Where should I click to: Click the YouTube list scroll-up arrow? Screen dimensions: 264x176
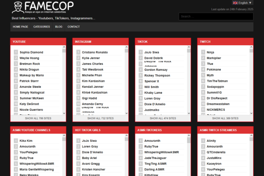click(64, 47)
